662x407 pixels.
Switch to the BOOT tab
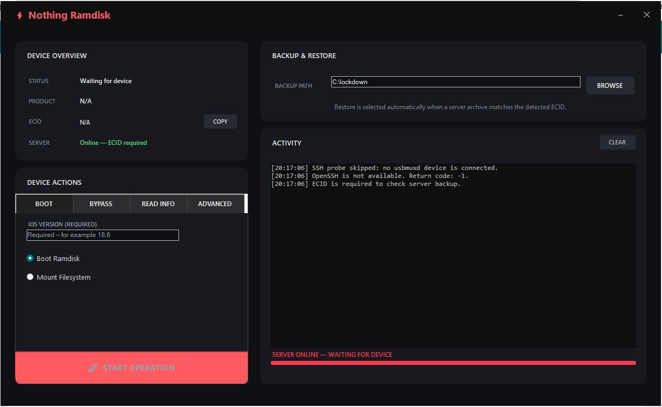[x=44, y=203]
